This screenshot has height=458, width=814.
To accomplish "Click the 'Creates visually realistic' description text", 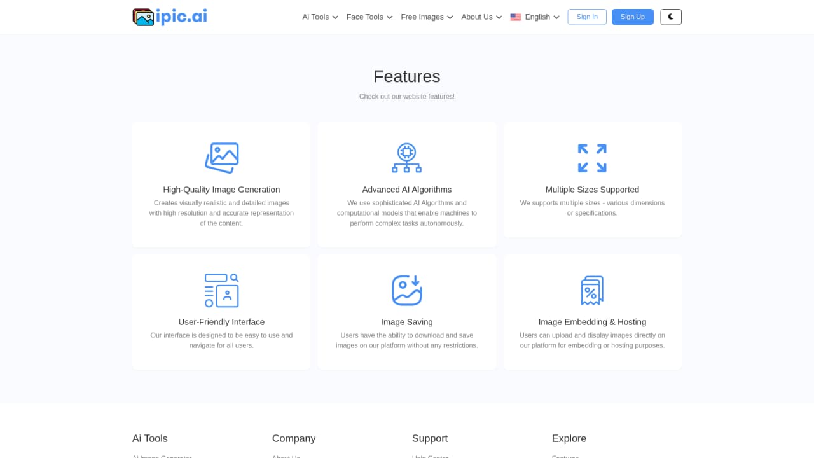I will point(221,213).
